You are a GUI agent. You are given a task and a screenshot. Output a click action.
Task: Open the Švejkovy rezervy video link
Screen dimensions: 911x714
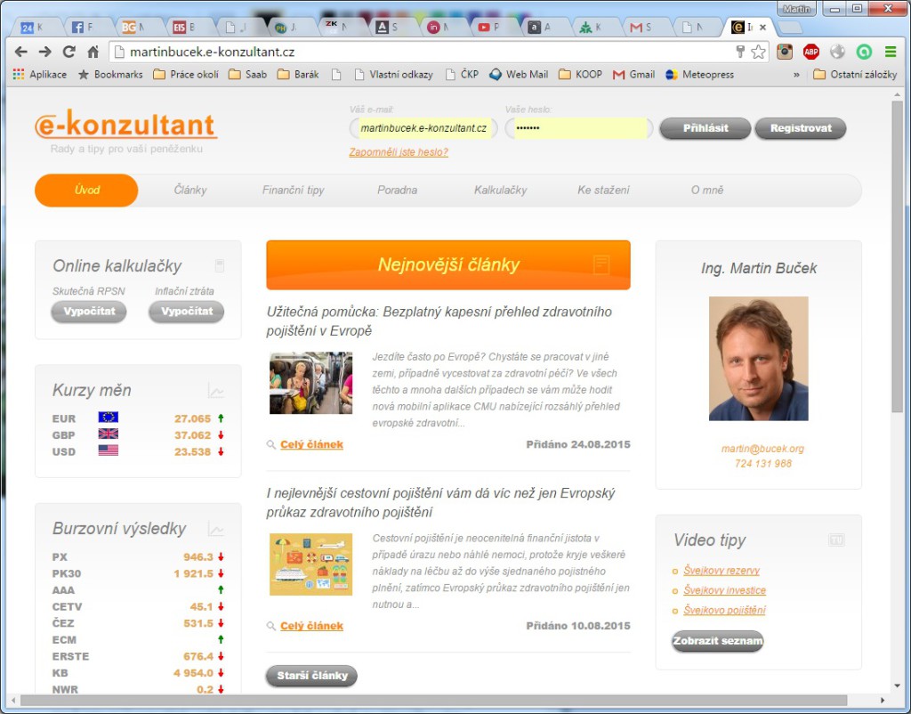coord(721,571)
